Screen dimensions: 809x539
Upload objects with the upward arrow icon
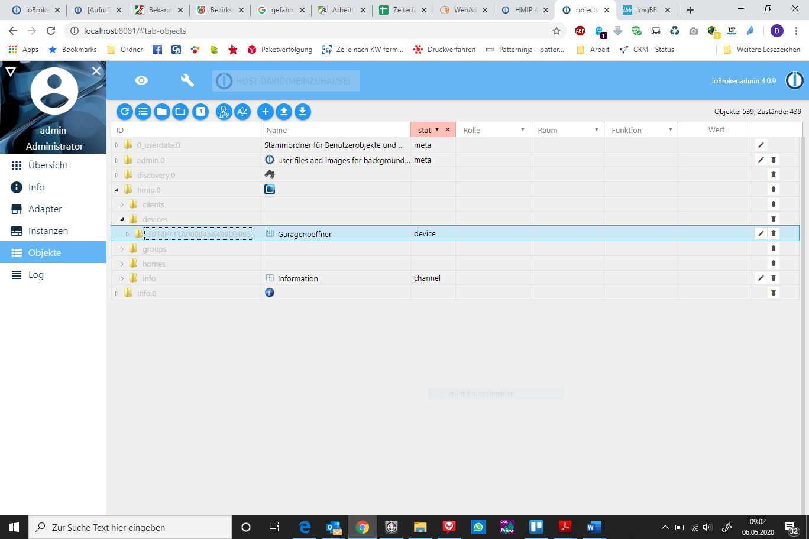click(284, 112)
